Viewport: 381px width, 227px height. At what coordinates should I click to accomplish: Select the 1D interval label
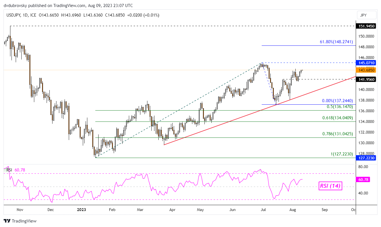(26, 15)
